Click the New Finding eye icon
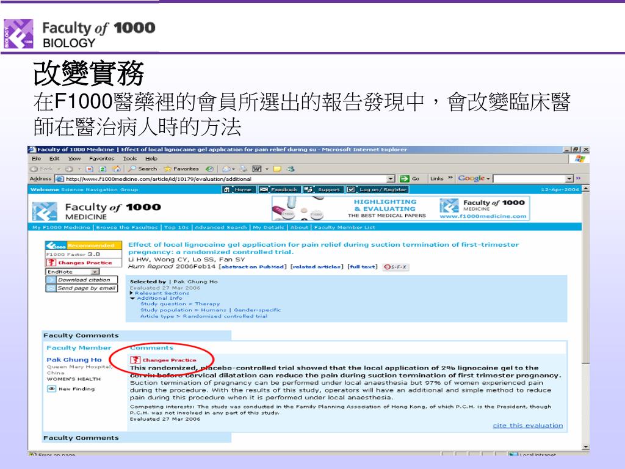 click(x=51, y=389)
